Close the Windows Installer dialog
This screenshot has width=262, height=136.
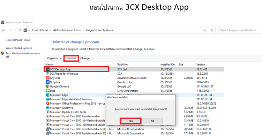point(172,97)
